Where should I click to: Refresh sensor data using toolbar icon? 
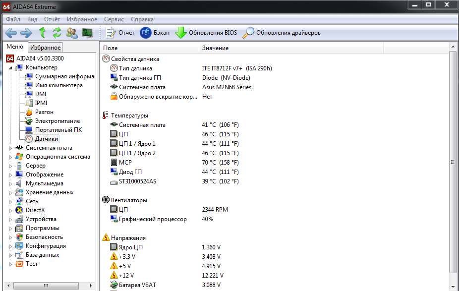coord(57,33)
